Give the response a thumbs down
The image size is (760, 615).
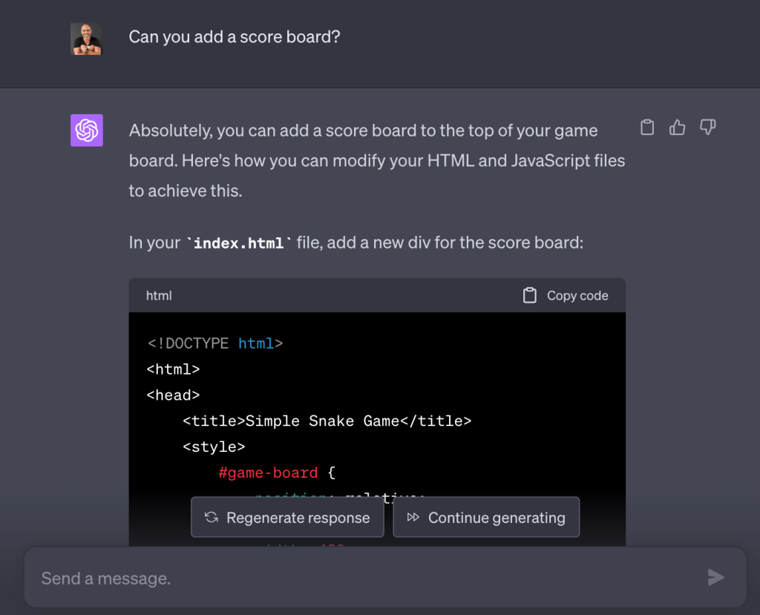point(707,128)
